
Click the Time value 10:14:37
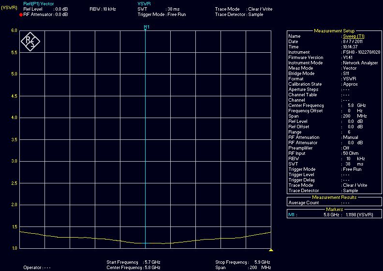tap(350, 47)
